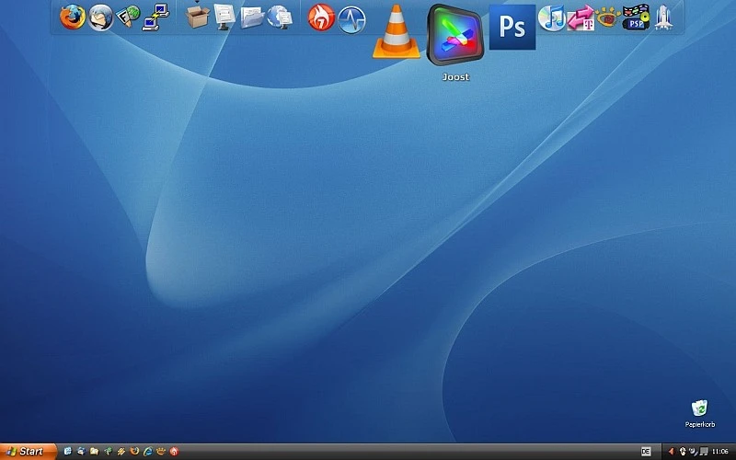The width and height of the screenshot is (736, 460).
Task: Expand hidden tray icons with red arrow
Action: [671, 452]
